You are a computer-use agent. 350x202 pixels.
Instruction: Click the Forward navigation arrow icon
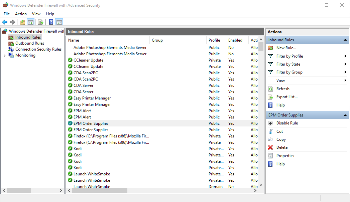coord(13,22)
